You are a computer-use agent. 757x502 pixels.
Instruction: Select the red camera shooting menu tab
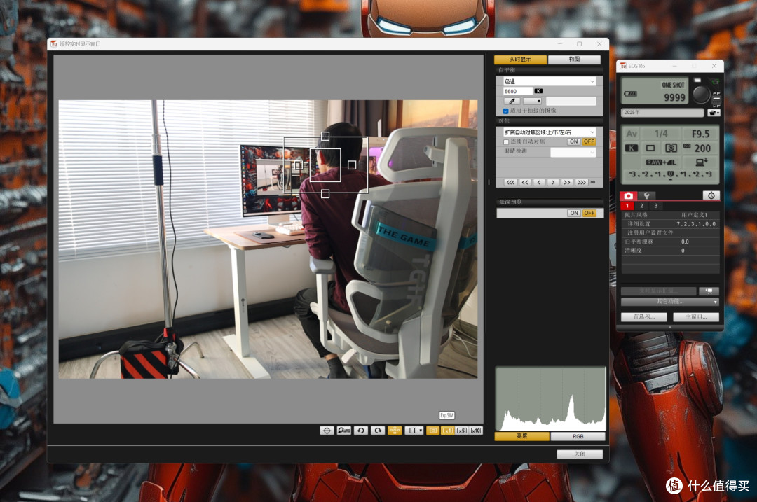tap(628, 196)
